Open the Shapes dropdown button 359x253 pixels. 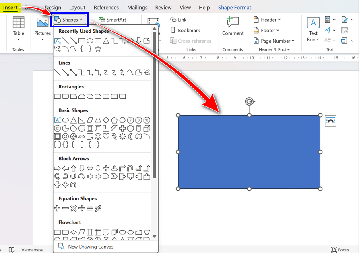[x=69, y=20]
